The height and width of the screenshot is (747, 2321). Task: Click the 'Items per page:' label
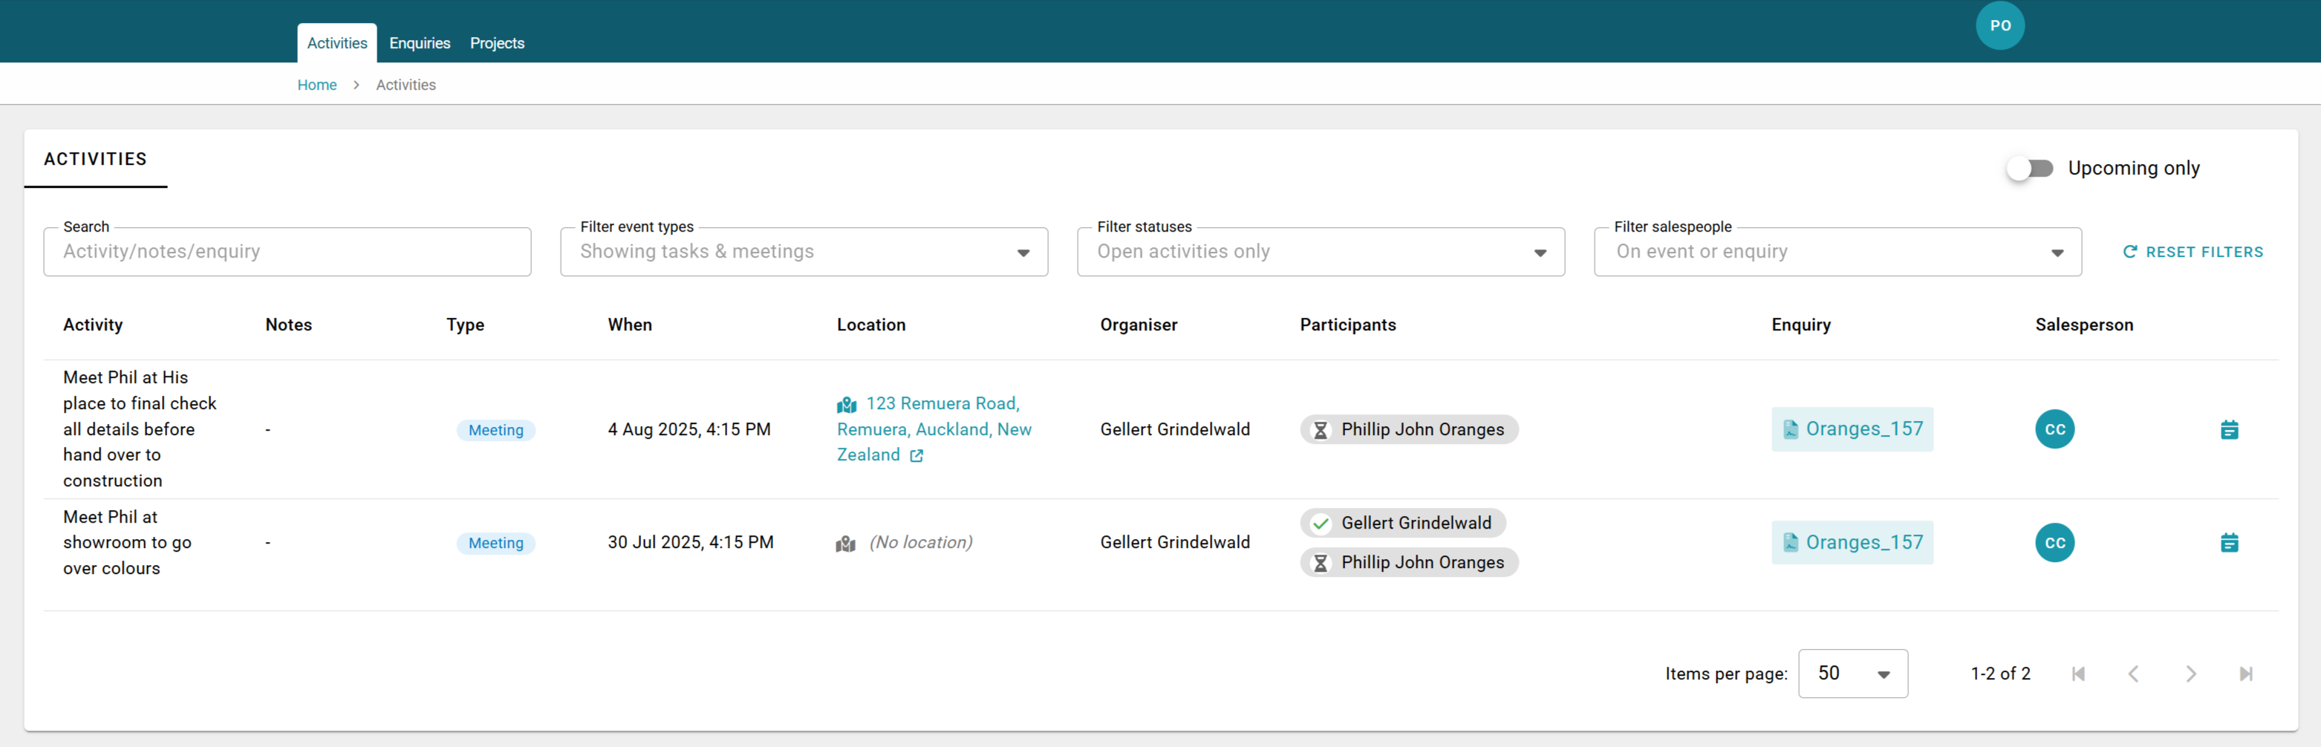[x=1725, y=674]
